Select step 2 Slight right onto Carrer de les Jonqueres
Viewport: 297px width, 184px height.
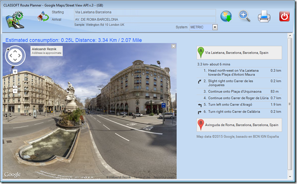(239, 83)
